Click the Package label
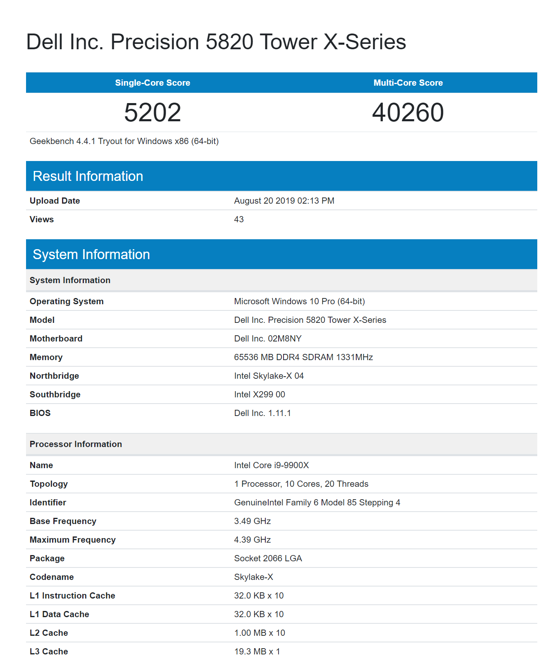Viewport: 560px width, 666px height. [47, 558]
